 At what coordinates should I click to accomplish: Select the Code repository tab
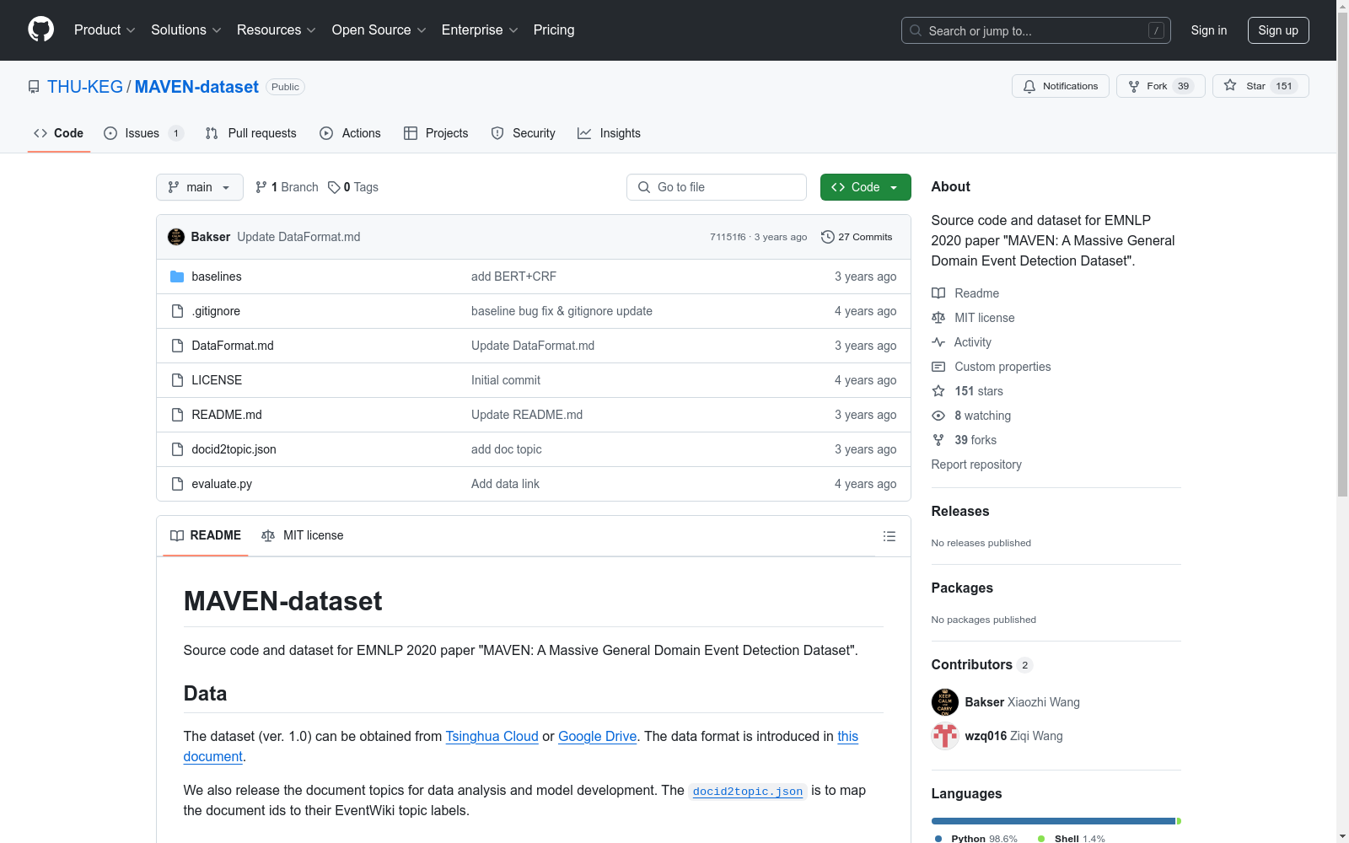point(58,133)
